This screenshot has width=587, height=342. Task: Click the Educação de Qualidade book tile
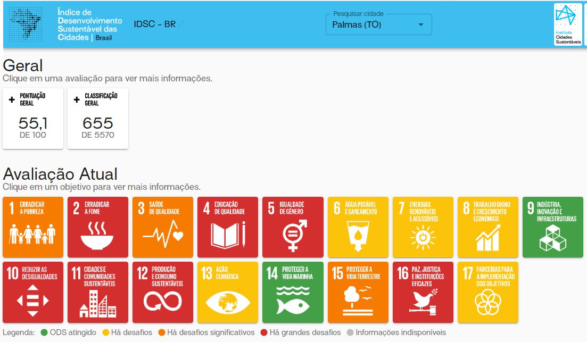(228, 227)
